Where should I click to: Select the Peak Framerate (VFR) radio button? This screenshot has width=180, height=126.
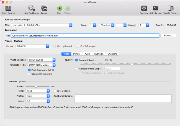point(29,70)
